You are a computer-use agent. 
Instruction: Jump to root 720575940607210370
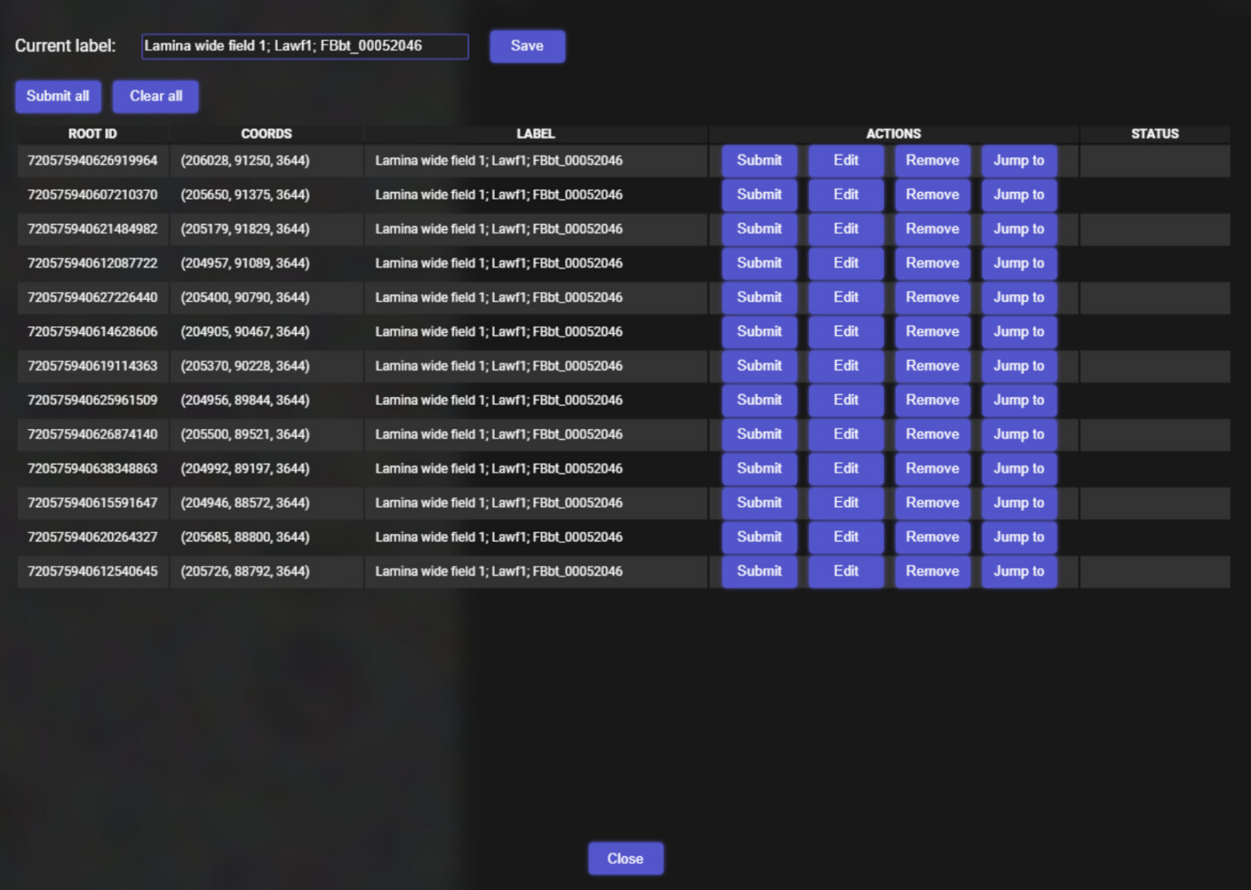coord(1019,195)
